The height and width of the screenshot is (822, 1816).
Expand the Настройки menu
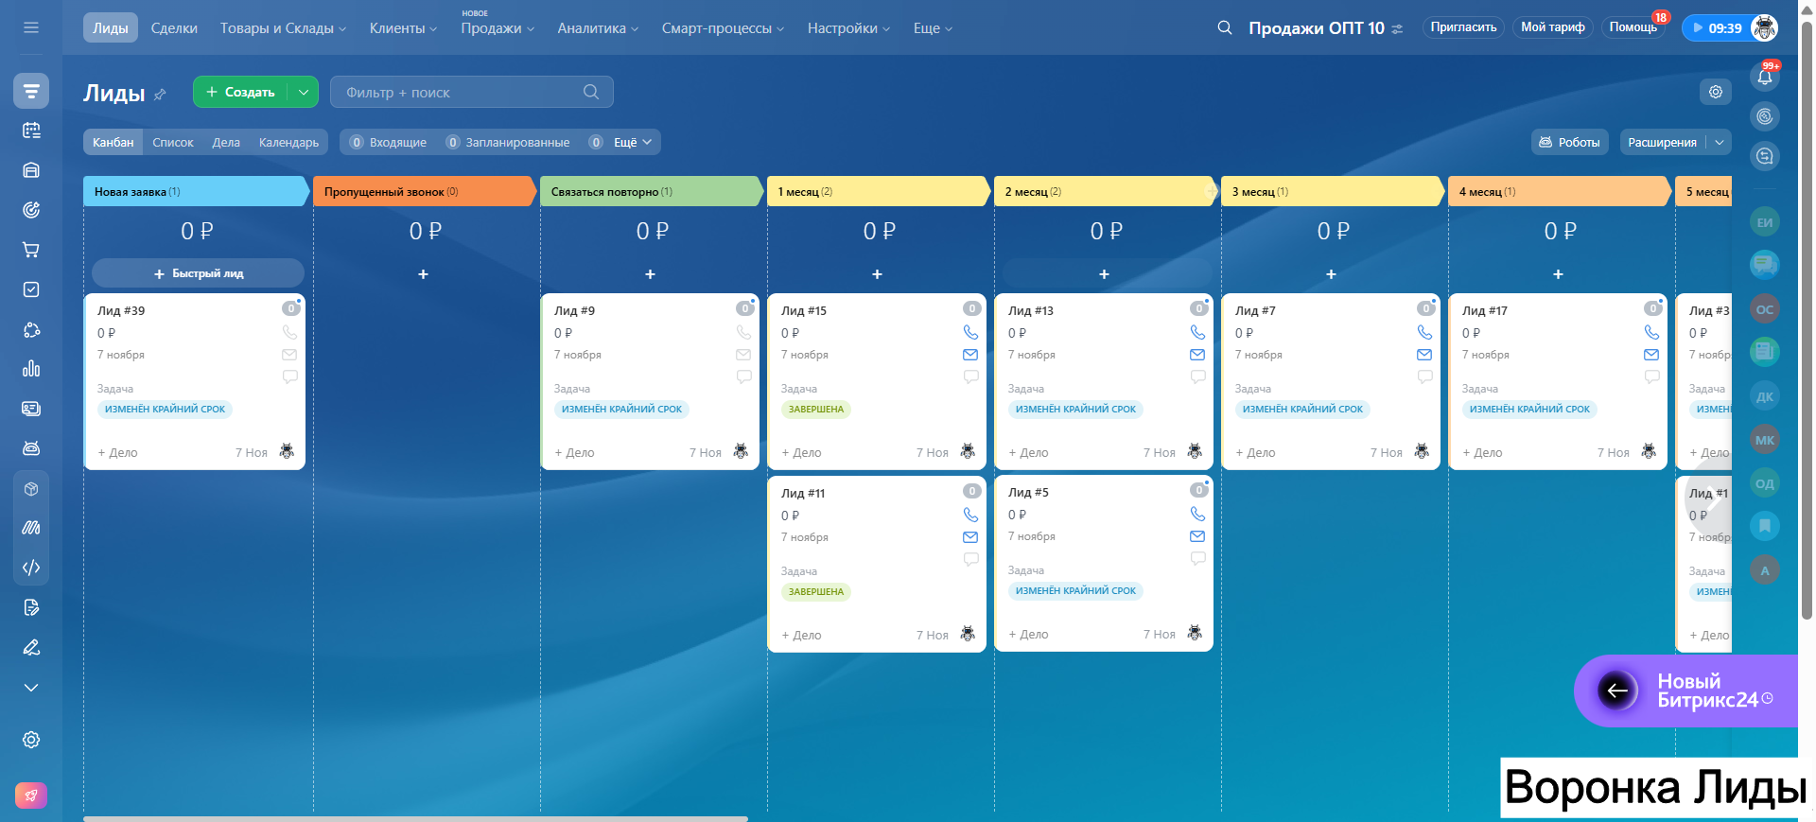[x=848, y=28]
